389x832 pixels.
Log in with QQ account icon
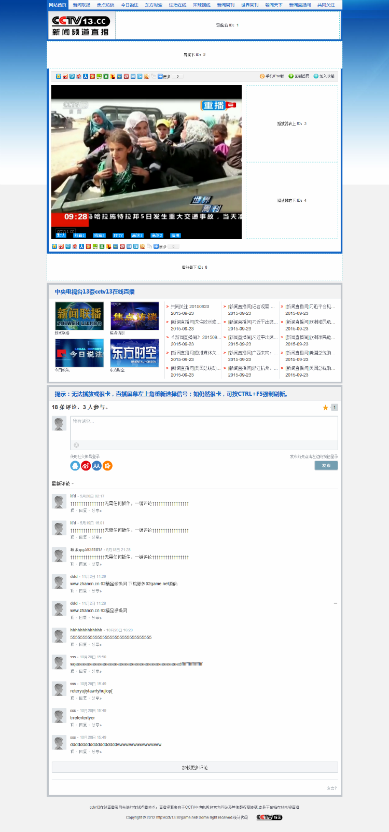point(75,466)
